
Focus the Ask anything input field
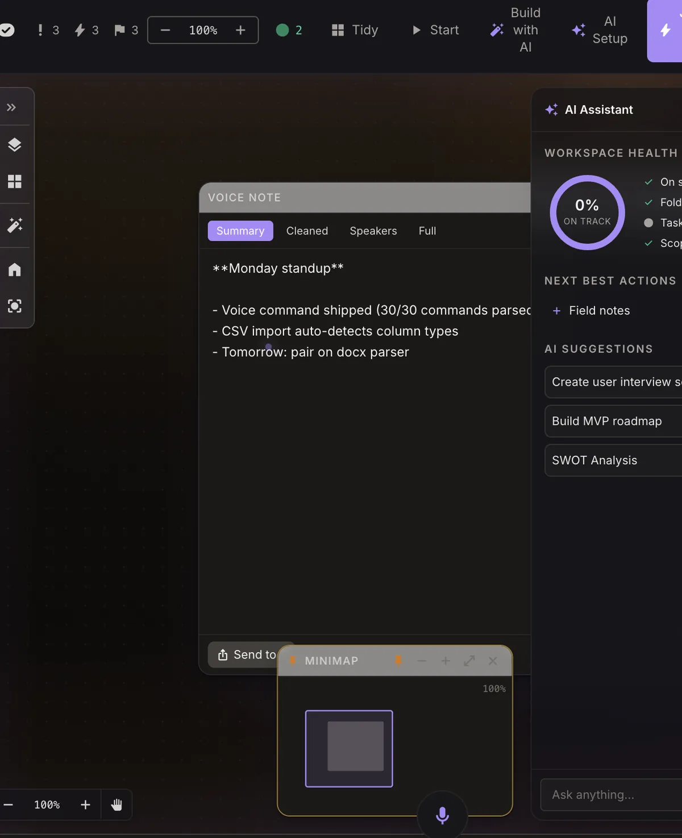tap(611, 794)
